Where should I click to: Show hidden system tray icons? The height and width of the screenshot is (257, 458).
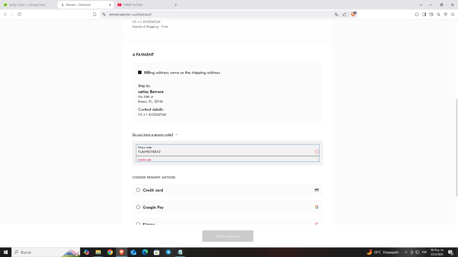click(406, 252)
